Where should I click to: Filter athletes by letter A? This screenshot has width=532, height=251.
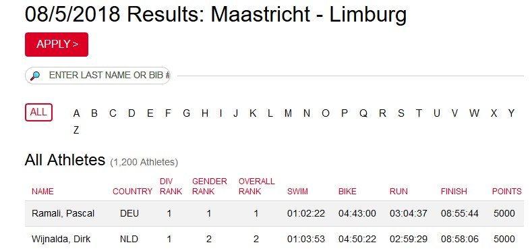(76, 113)
